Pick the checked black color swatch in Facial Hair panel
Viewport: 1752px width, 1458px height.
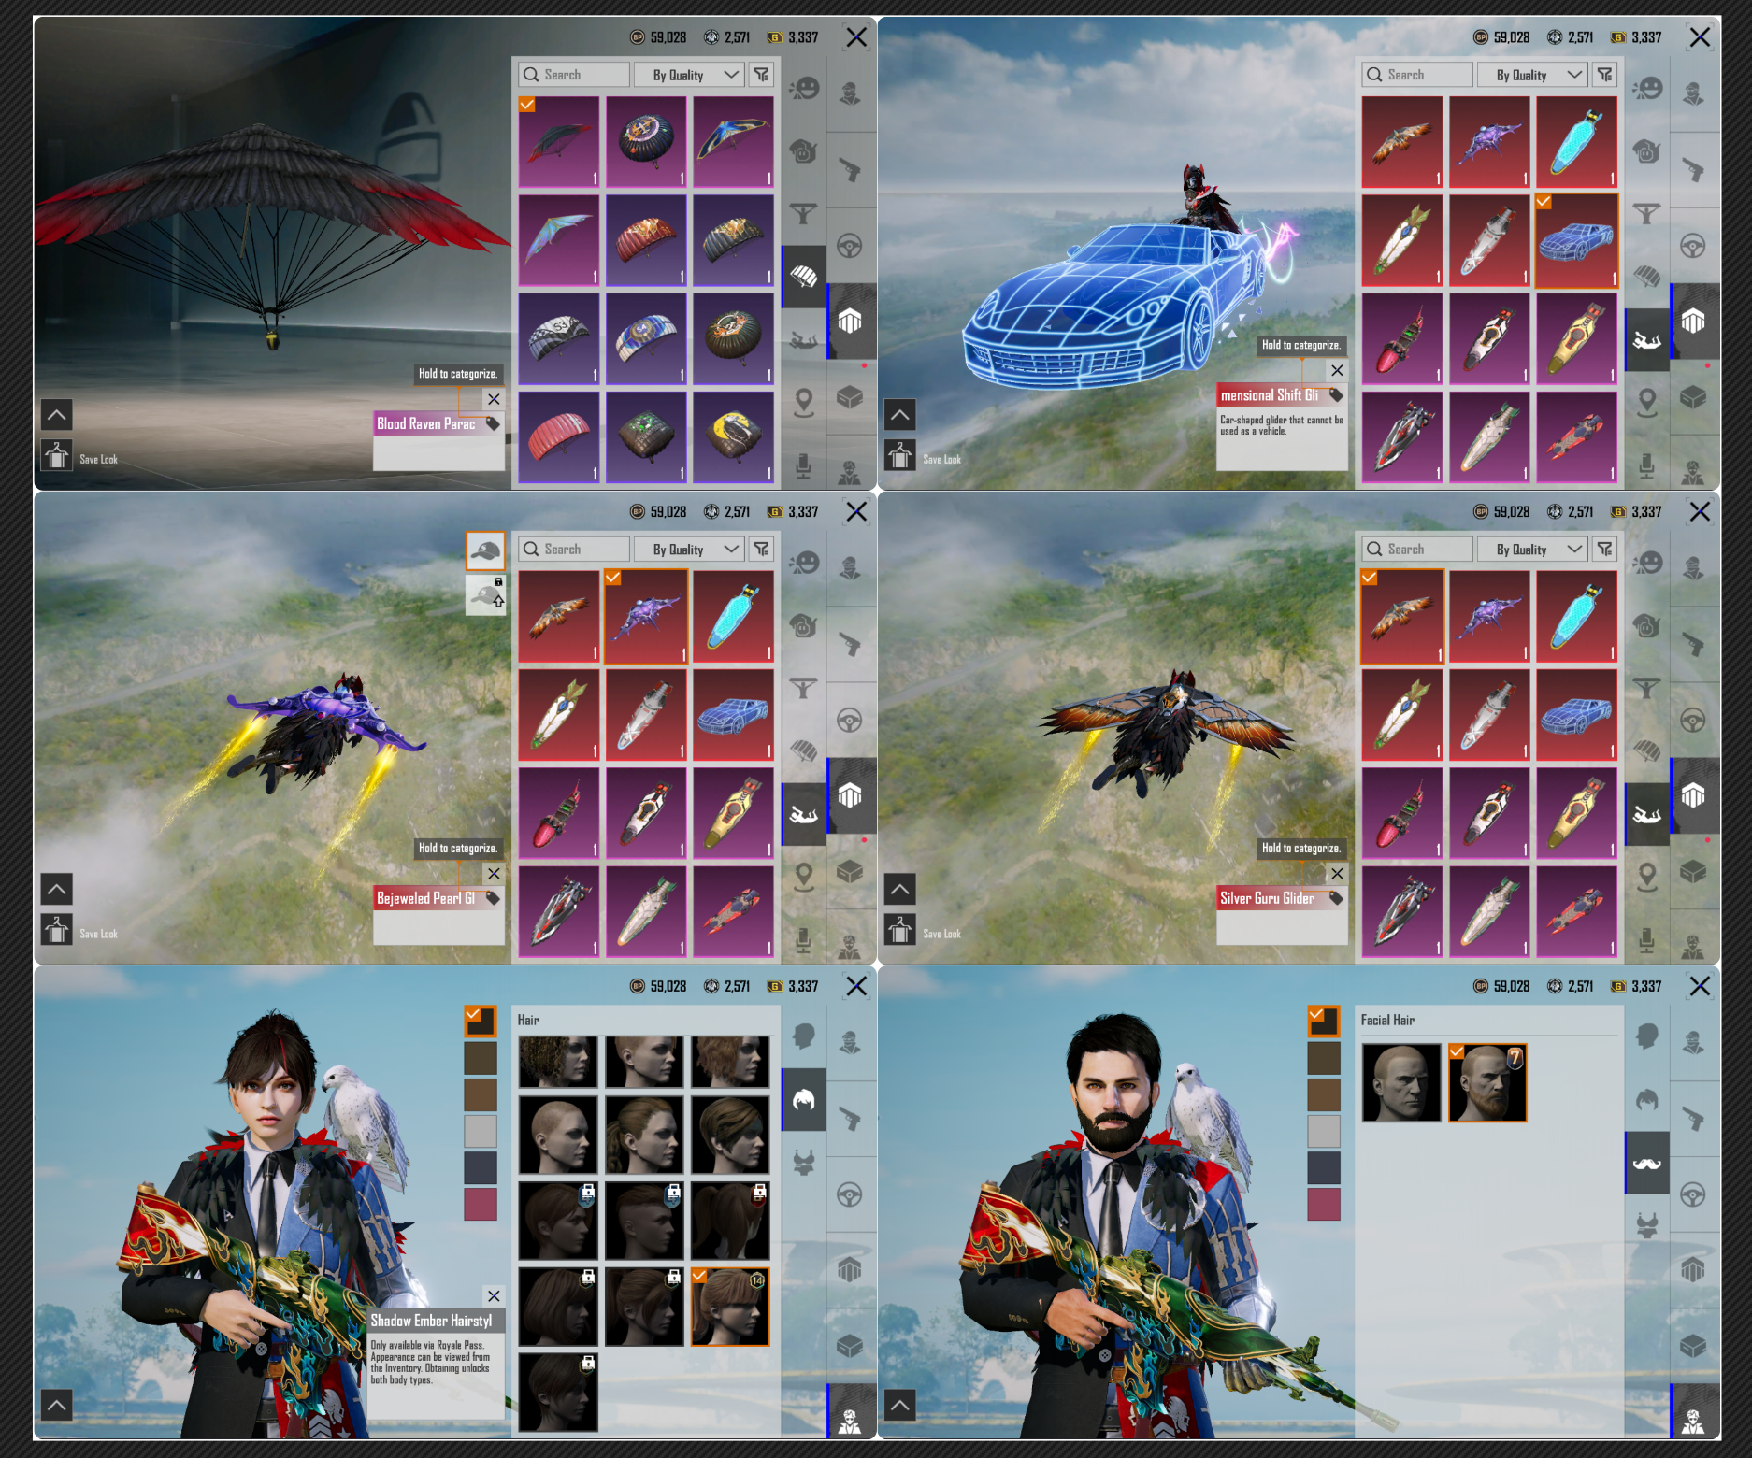pyautogui.click(x=1324, y=1022)
